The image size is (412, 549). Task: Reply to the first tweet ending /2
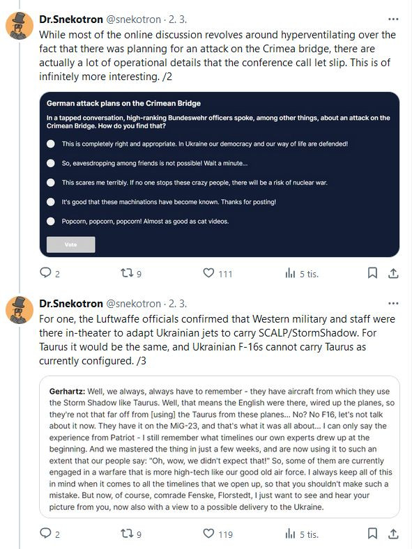coord(45,272)
